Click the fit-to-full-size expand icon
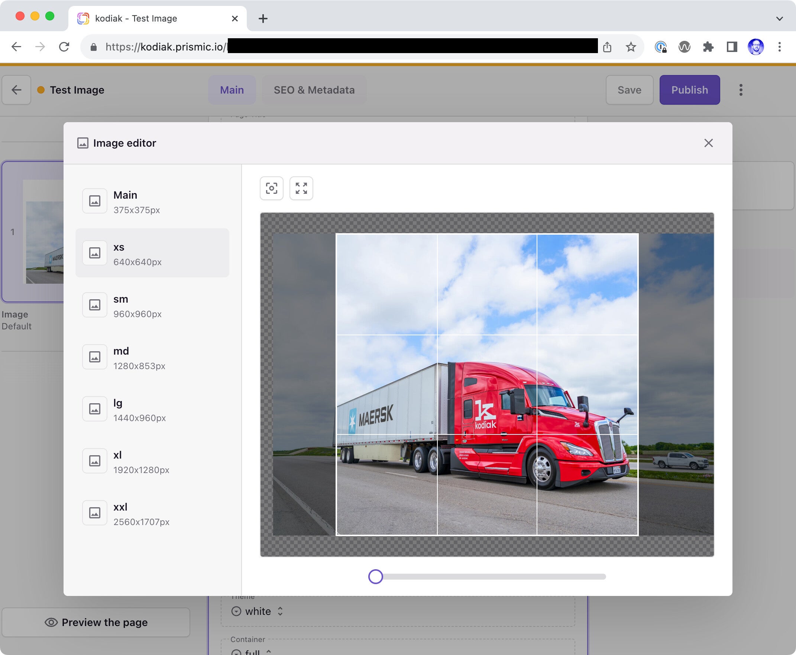 pos(301,188)
